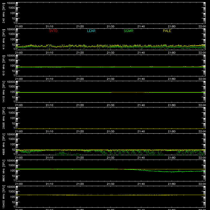Viewport: 210px width, 210px height.
Task: Click 21:10 tick label under 410 MHz plot
Action: pos(49,53)
